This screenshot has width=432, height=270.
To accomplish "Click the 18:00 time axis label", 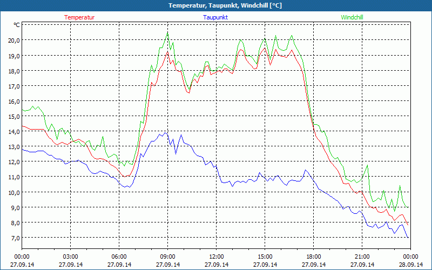I will (313, 256).
